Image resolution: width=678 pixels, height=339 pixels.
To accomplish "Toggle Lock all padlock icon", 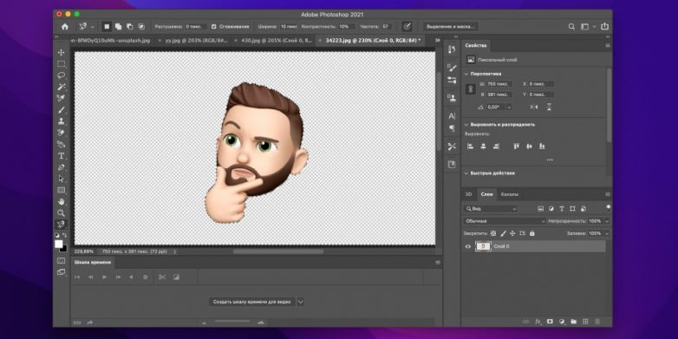I will tap(531, 233).
